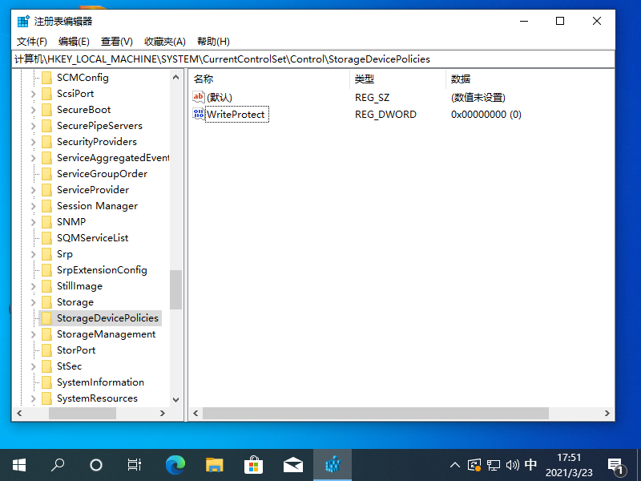Click the SNMP key folder icon

(x=46, y=221)
